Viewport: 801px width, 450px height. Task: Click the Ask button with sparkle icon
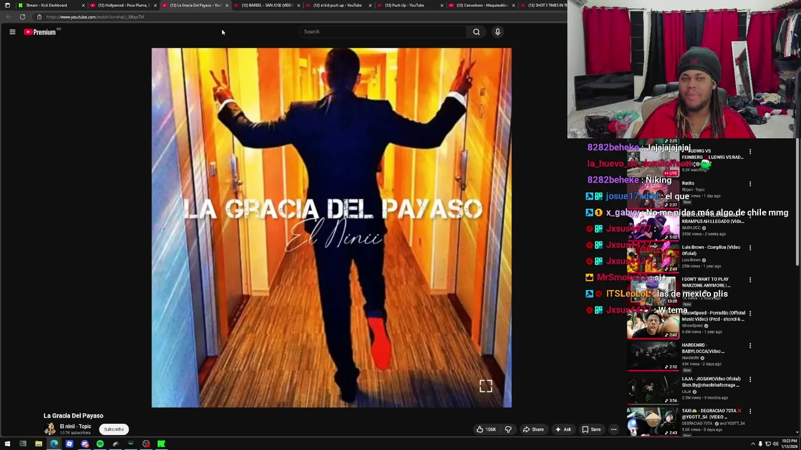tap(563, 429)
